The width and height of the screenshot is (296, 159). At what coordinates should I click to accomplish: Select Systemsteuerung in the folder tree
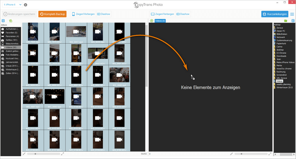click(284, 41)
